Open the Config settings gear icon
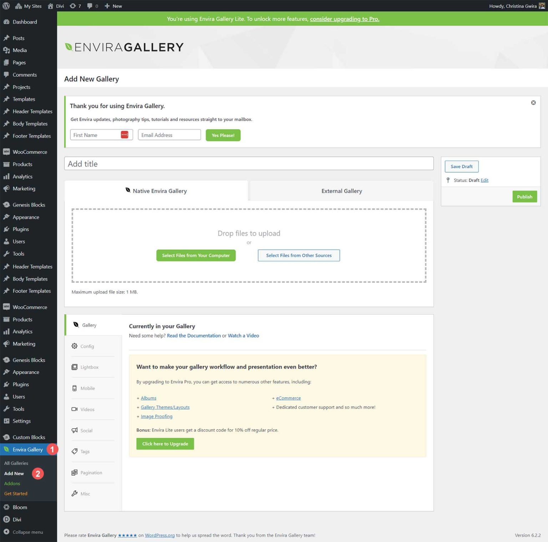548x542 pixels. pos(75,346)
